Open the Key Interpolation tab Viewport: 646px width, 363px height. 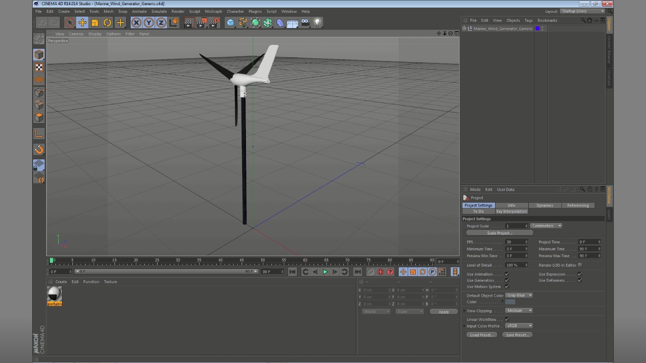(511, 211)
